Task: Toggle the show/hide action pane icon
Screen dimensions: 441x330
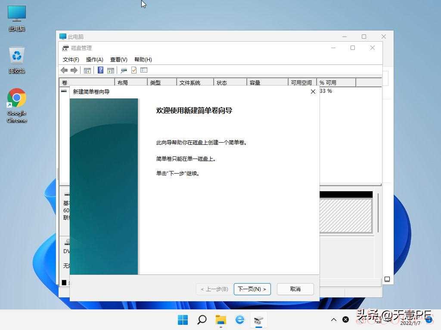Action: pyautogui.click(x=111, y=70)
